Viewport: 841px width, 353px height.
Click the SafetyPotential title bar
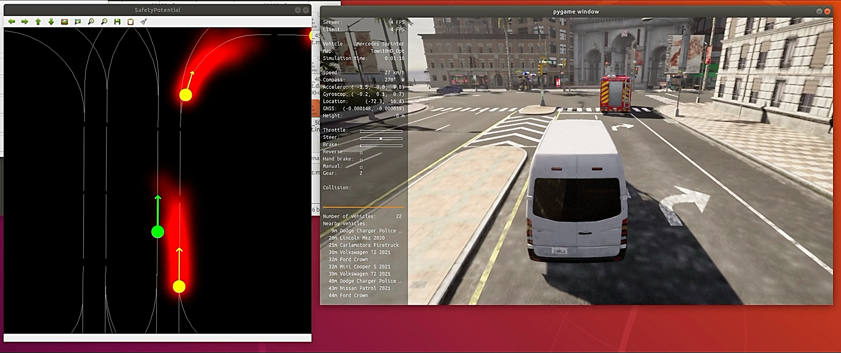(x=157, y=10)
